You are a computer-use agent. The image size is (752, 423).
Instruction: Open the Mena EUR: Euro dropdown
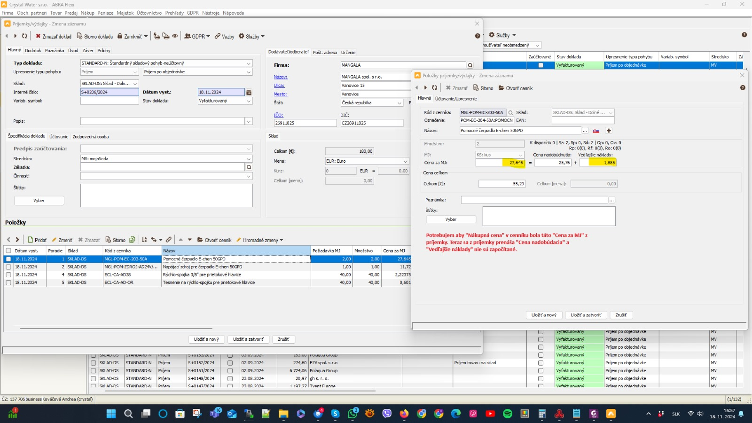405,161
